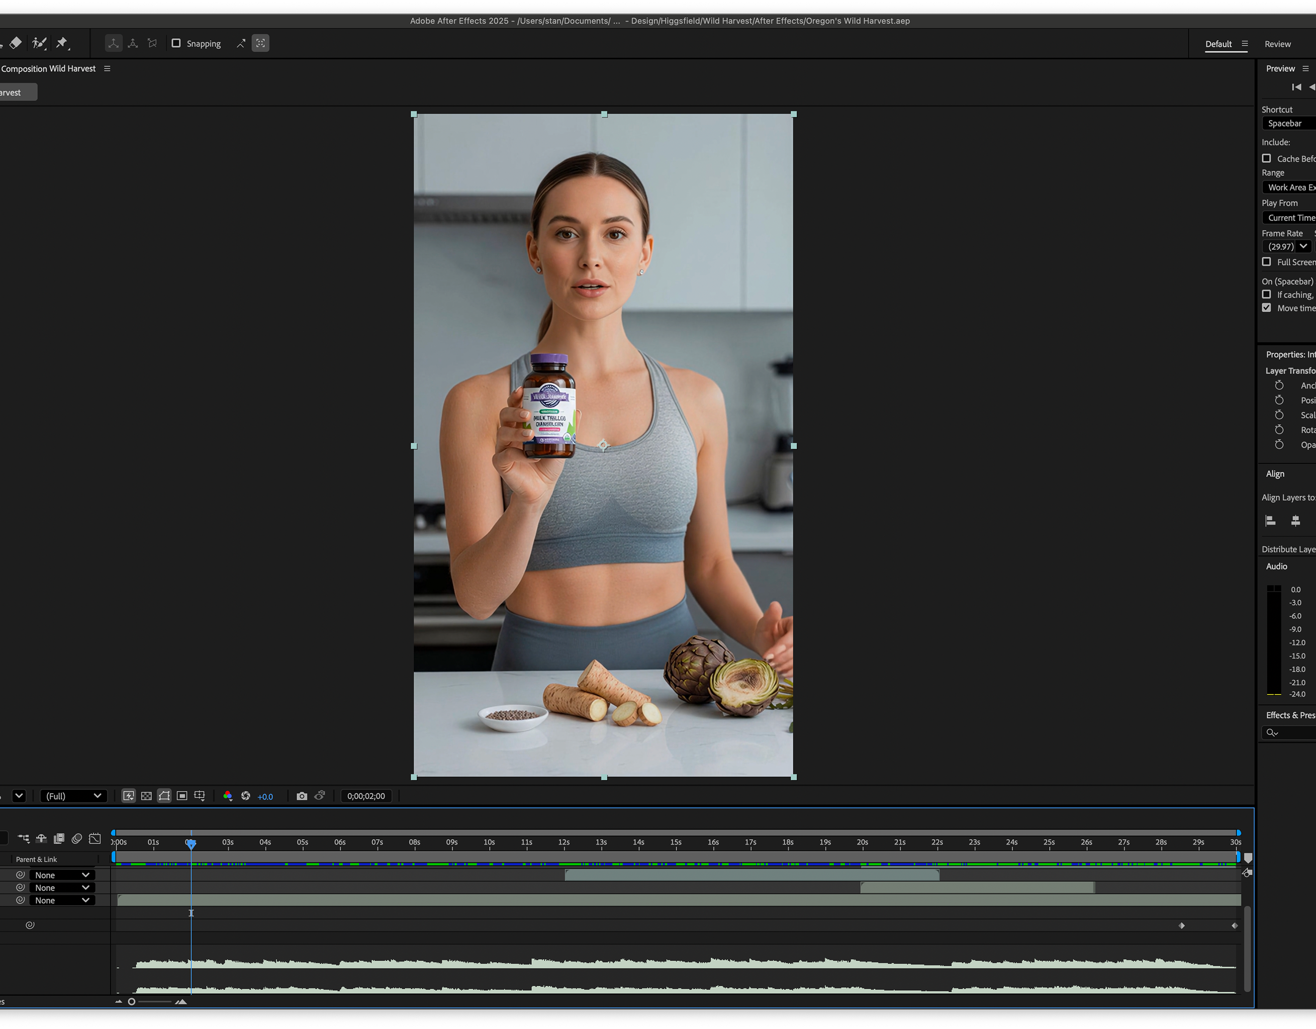The image size is (1316, 1029).
Task: Click the timeline zoom slider handle
Action: click(x=131, y=1002)
